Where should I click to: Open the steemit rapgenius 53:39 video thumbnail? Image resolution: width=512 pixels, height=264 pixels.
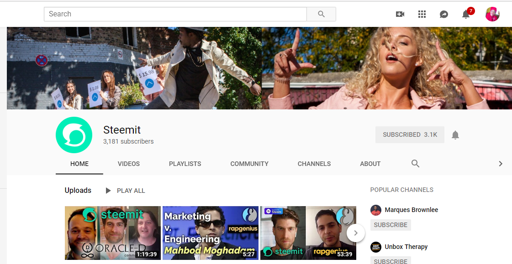[308, 233]
